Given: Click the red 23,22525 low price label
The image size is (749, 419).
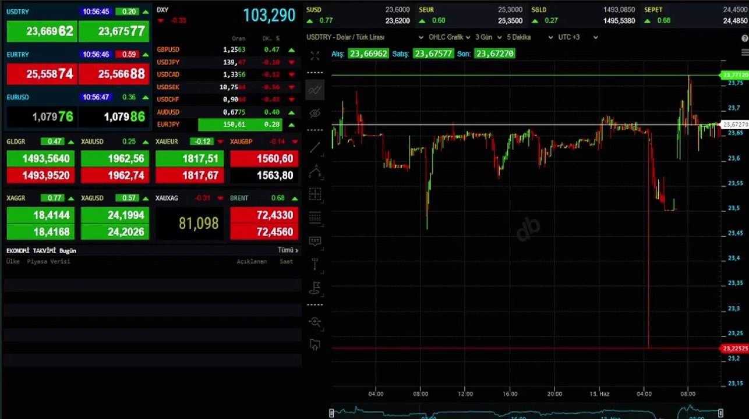Looking at the screenshot, I should click(734, 349).
